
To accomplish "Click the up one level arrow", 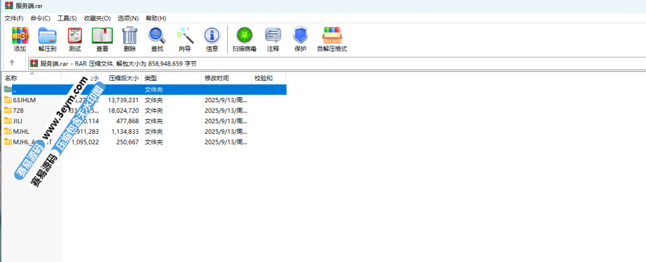I will click(x=11, y=63).
